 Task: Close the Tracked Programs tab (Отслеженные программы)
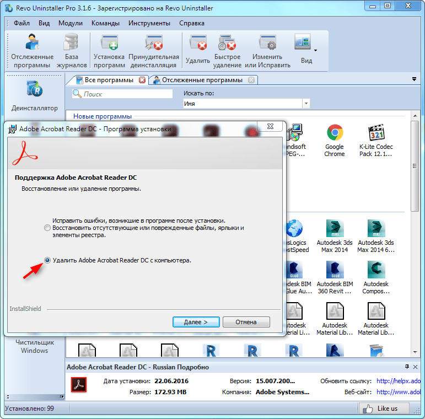(251, 80)
